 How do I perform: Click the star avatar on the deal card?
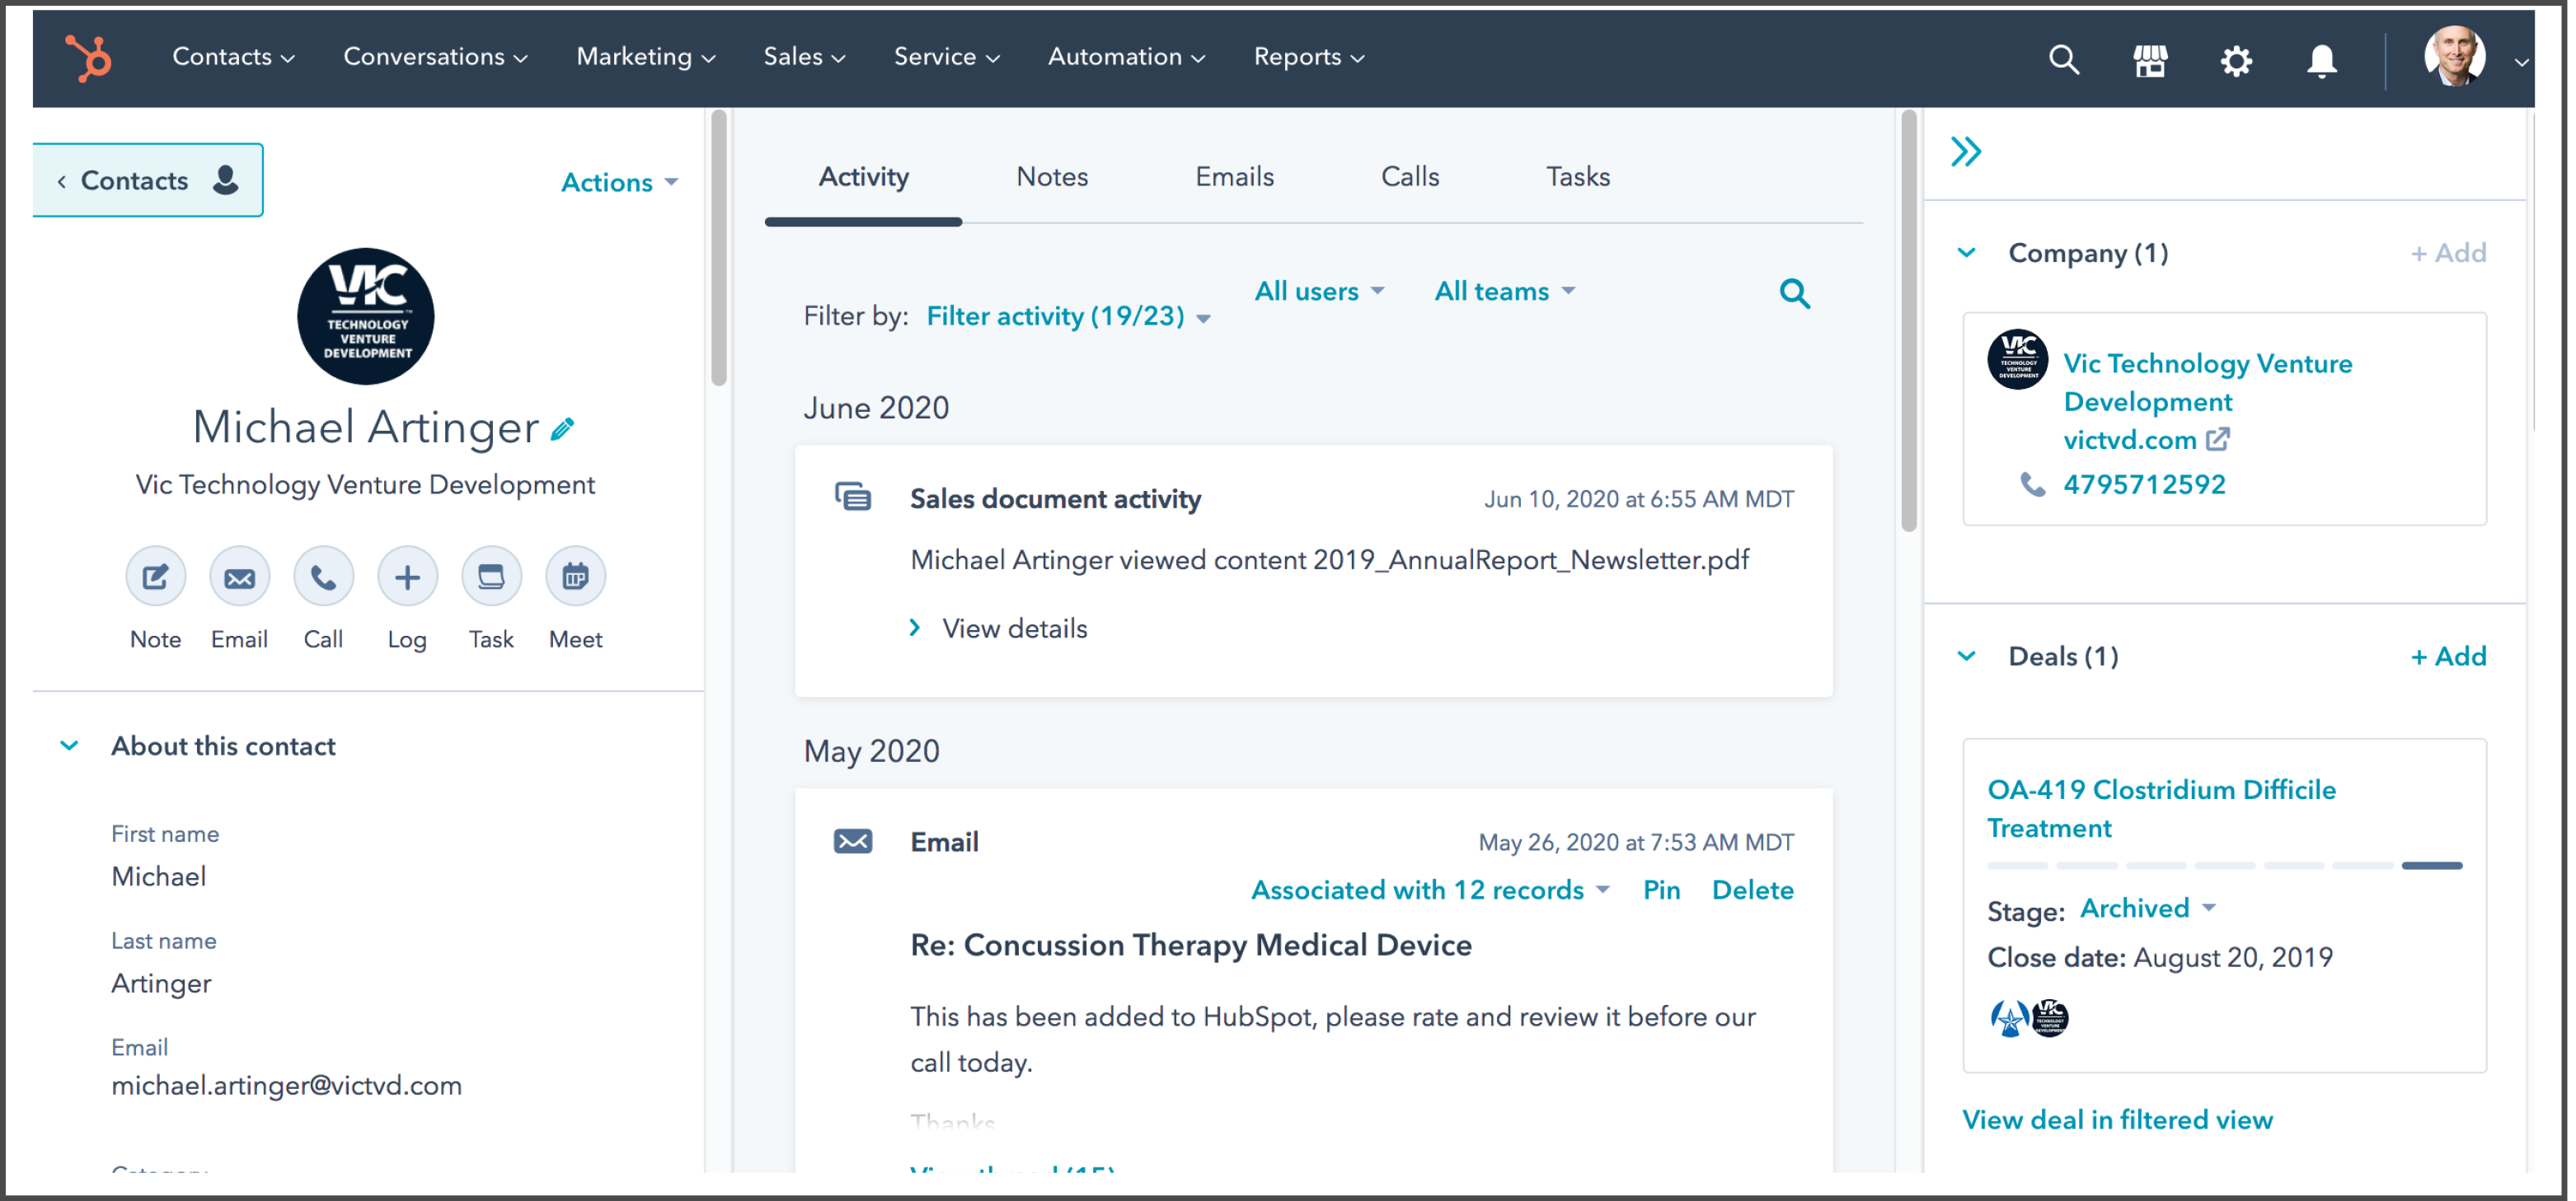(x=2008, y=1018)
